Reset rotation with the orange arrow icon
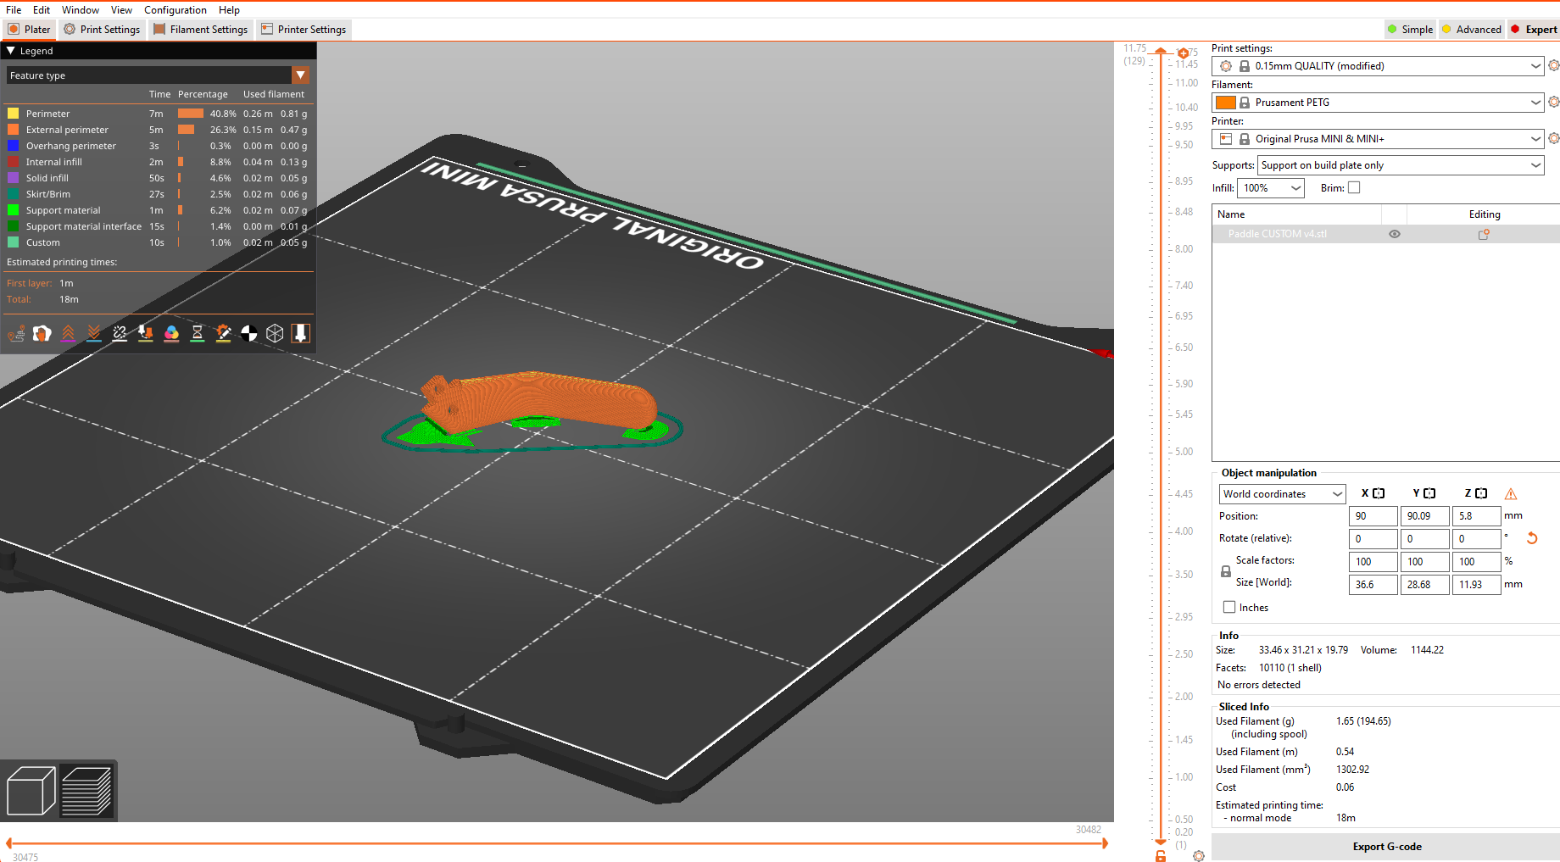 (x=1532, y=538)
